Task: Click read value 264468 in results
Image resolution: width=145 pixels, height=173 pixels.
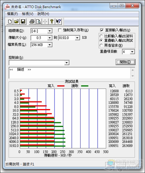Action: coord(127,142)
